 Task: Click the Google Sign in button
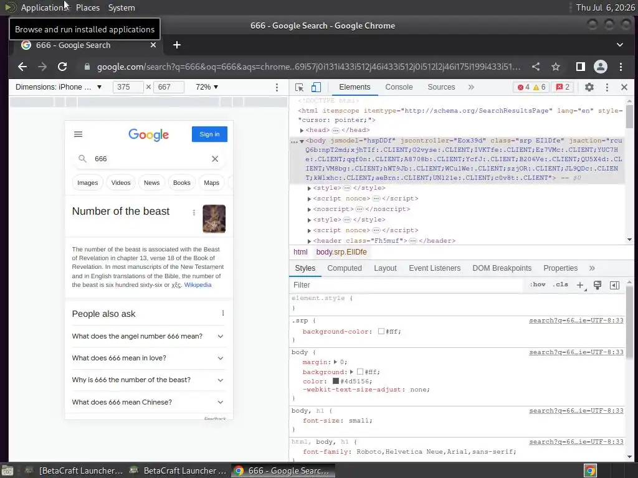click(x=209, y=134)
